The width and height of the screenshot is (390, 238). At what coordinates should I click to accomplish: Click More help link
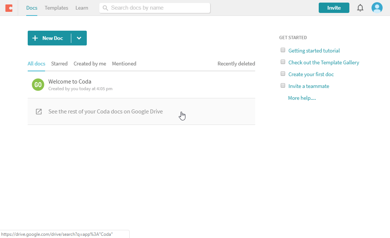click(302, 98)
